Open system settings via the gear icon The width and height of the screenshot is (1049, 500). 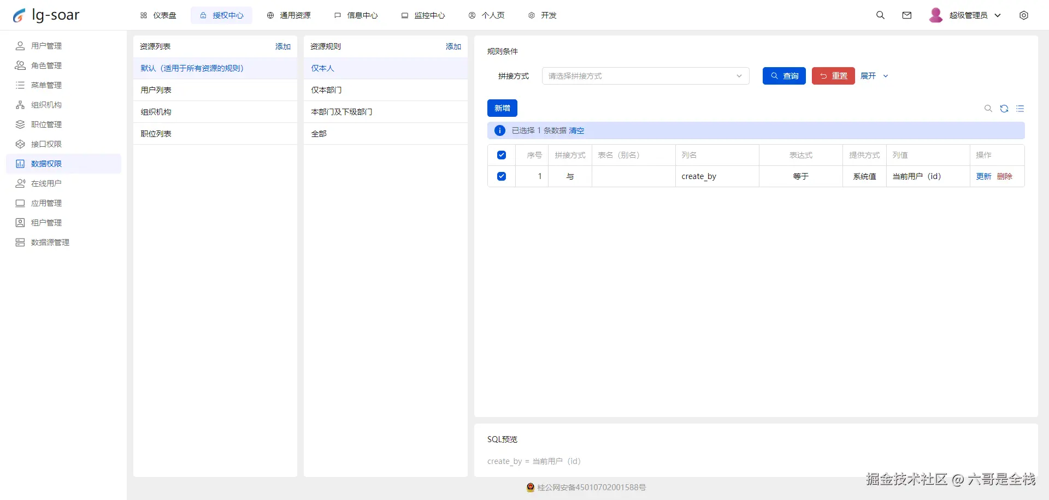pos(1024,15)
